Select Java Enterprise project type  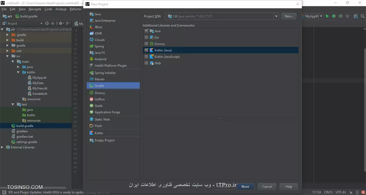click(x=113, y=20)
